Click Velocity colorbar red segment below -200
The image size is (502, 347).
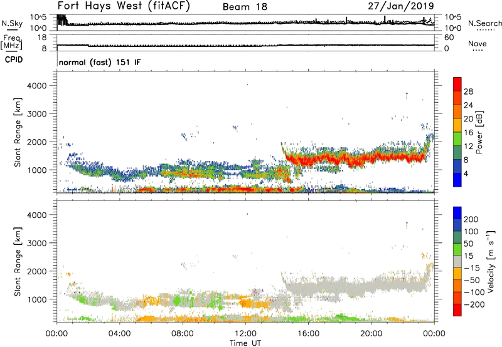coord(457,310)
